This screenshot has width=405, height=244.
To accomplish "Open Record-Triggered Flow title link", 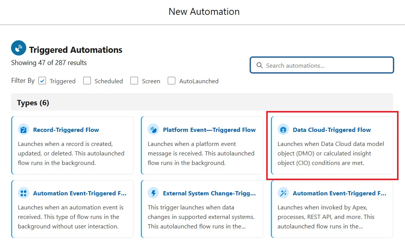I will point(66,130).
